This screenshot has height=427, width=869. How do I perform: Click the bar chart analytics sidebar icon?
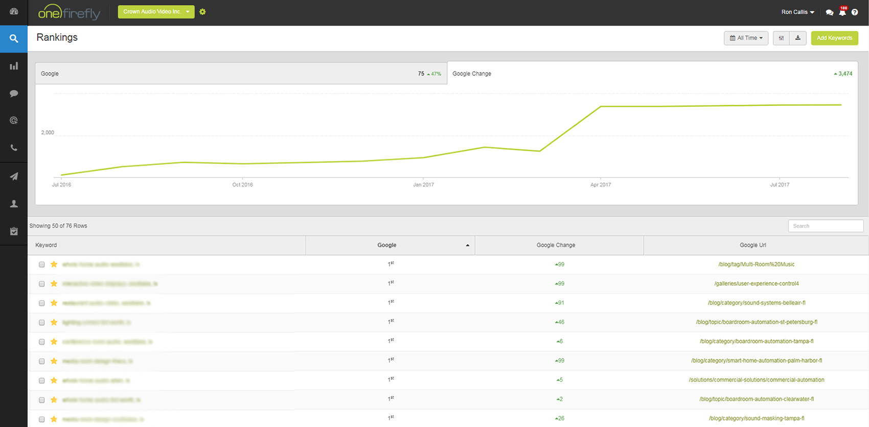(x=14, y=66)
